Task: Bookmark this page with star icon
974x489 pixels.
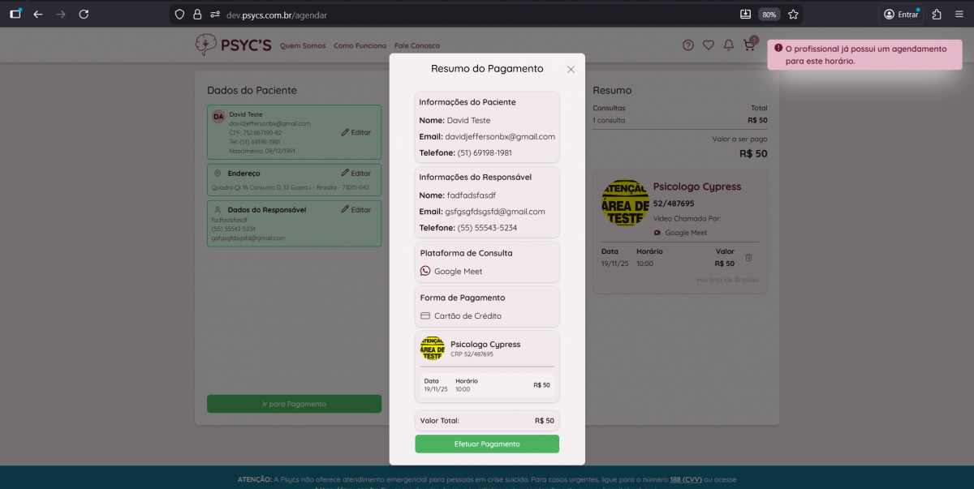Action: (x=793, y=15)
